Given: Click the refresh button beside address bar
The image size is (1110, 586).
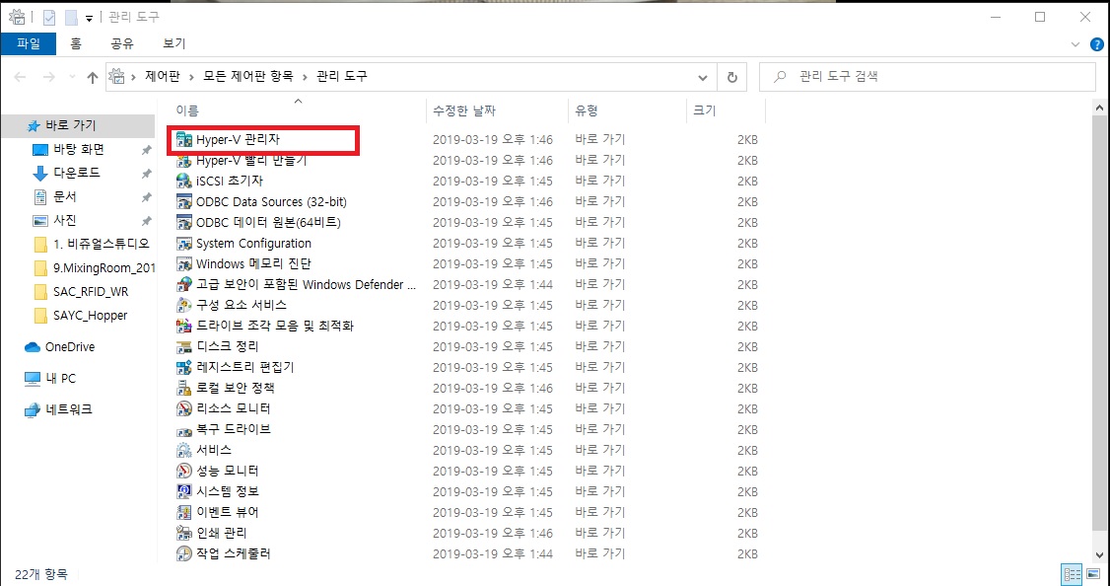Looking at the screenshot, I should tap(732, 77).
